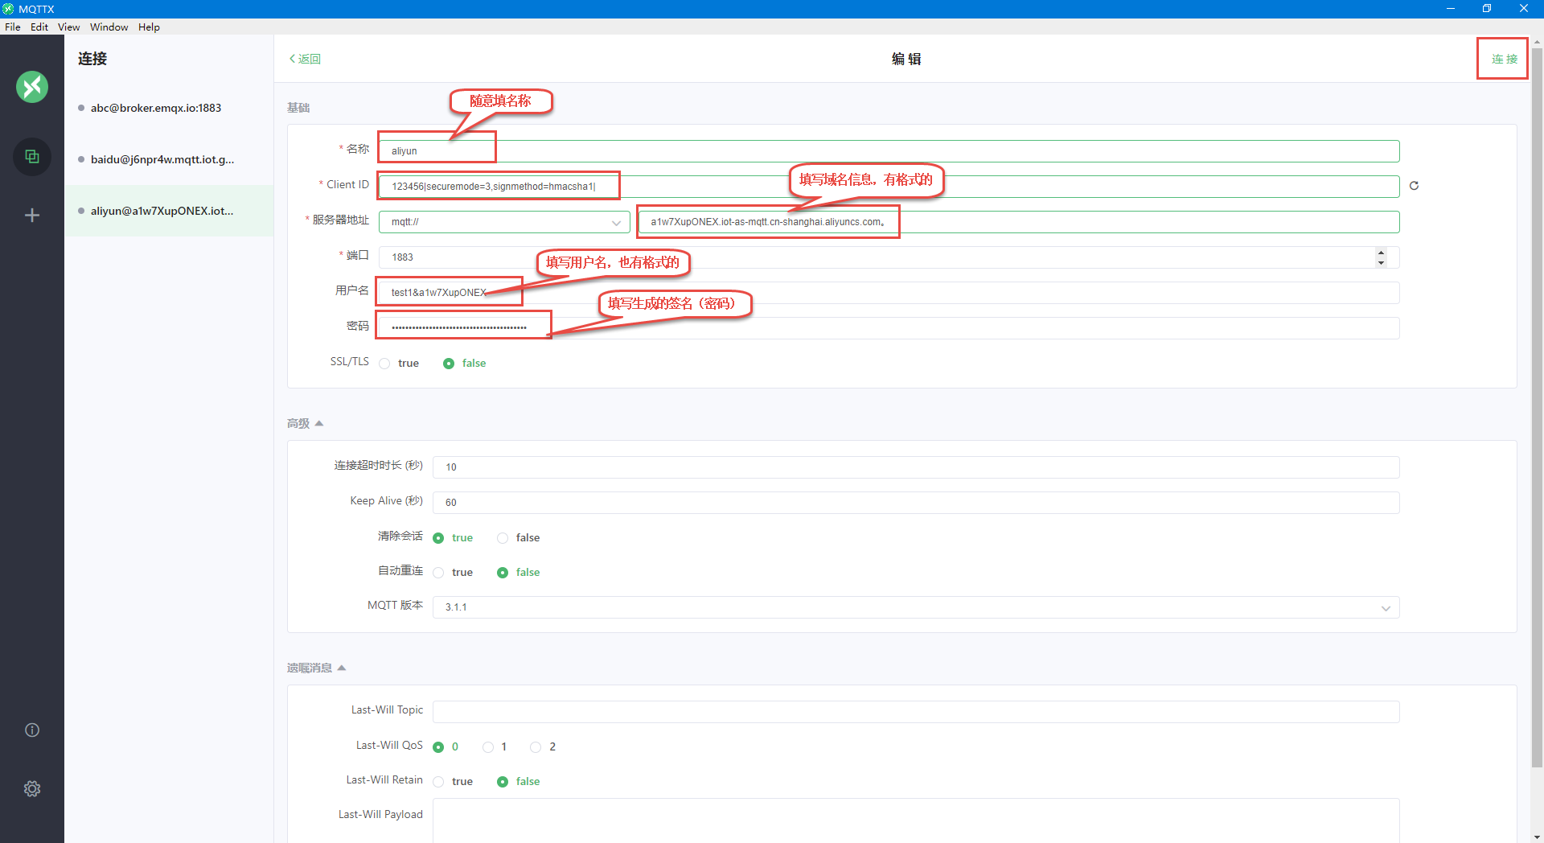
Task: Open the mqtt:// protocol dropdown
Action: point(504,222)
